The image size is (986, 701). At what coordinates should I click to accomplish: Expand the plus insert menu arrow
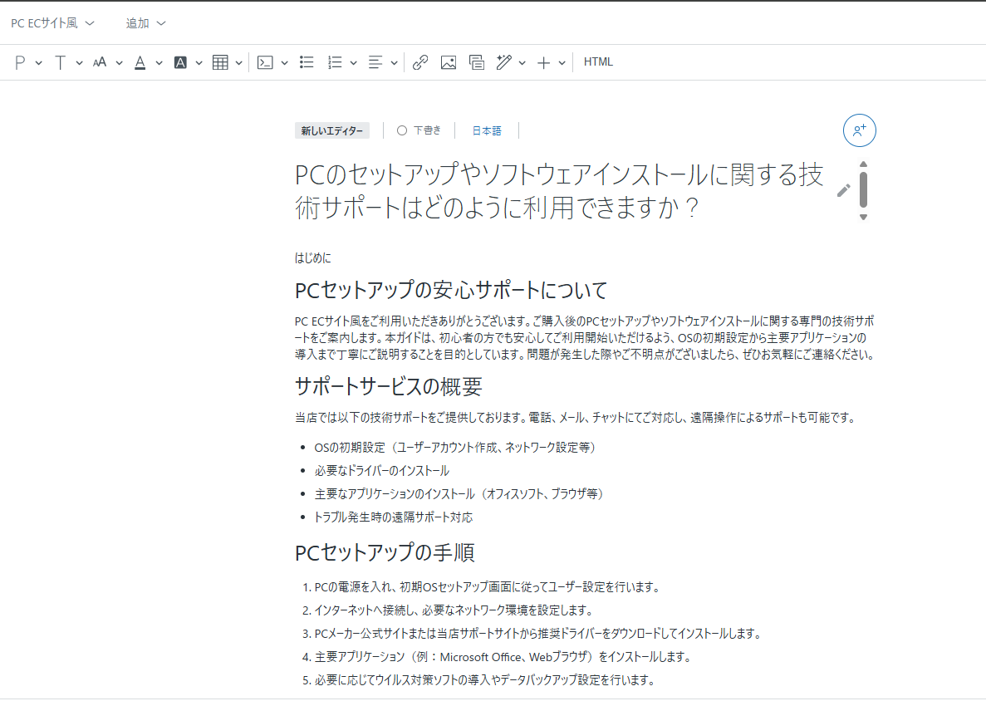[x=562, y=62]
